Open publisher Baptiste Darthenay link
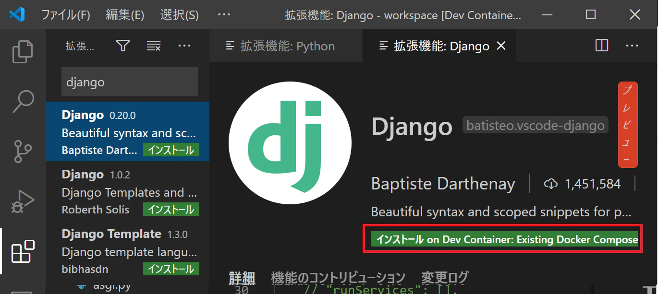 click(x=443, y=184)
